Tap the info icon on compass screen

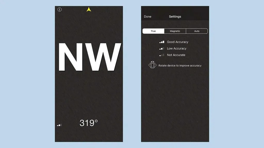(x=60, y=10)
